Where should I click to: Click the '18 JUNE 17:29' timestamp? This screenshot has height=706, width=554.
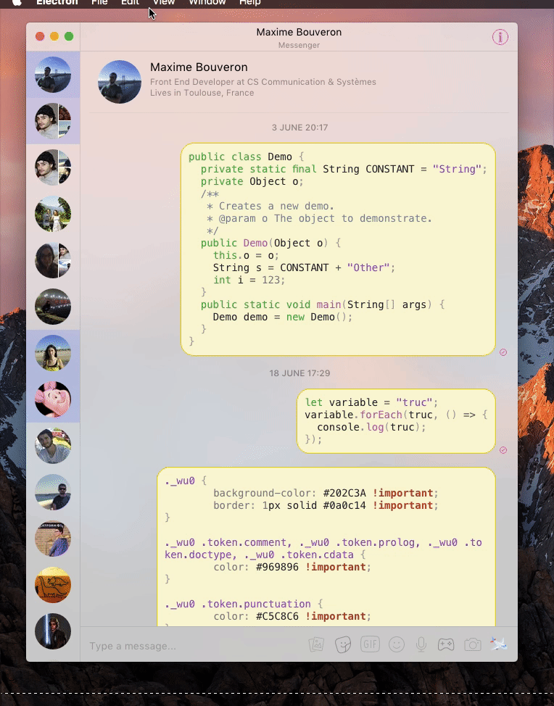tap(299, 373)
